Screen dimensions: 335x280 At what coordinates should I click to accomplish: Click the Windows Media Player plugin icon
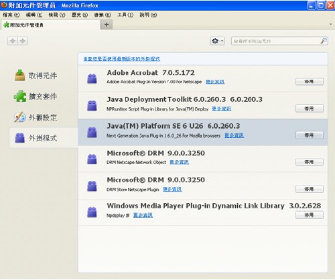92,212
